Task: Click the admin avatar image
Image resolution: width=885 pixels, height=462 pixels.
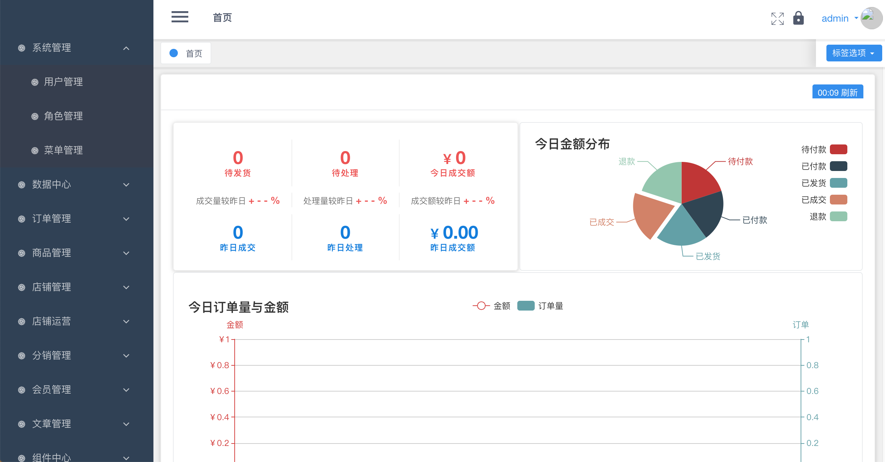Action: 871,18
